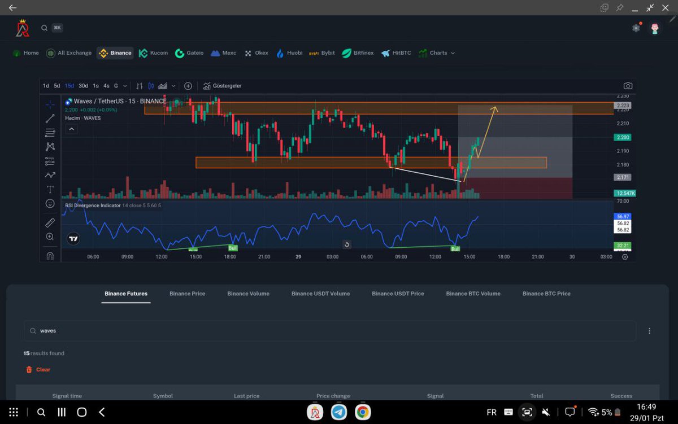The width and height of the screenshot is (678, 424).
Task: Click the search field containing waves
Action: tap(330, 331)
